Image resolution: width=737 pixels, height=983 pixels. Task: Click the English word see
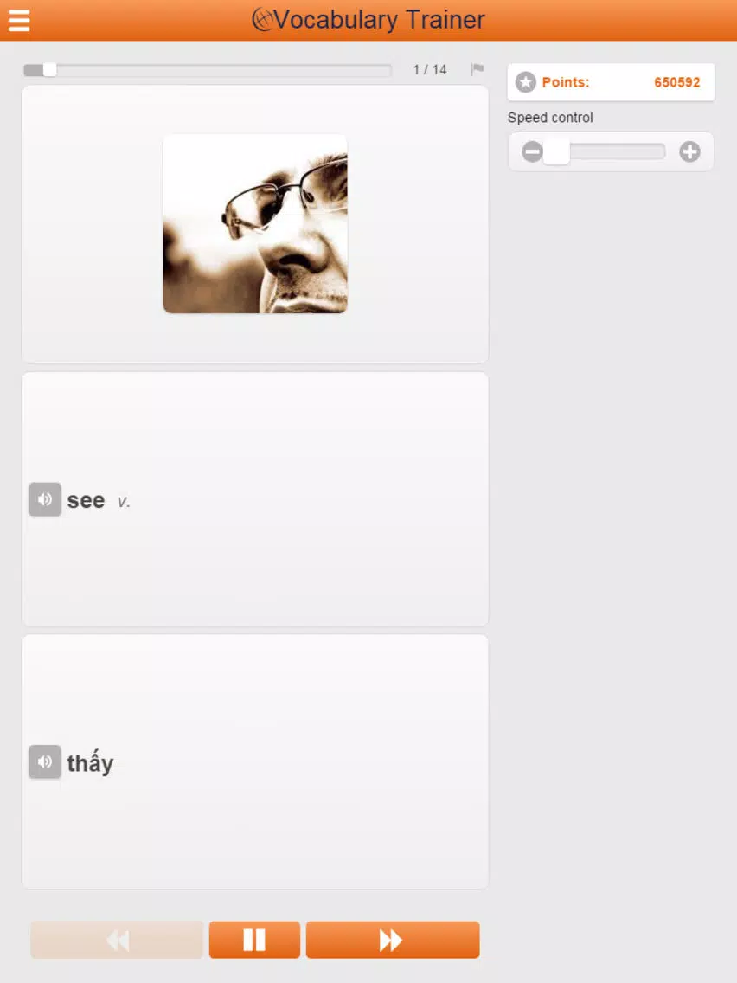[86, 500]
